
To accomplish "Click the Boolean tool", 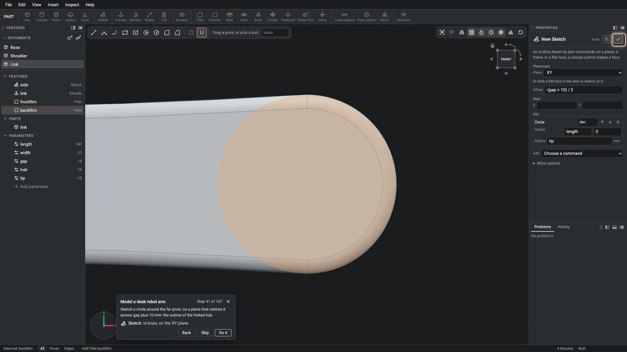I will 182,17.
